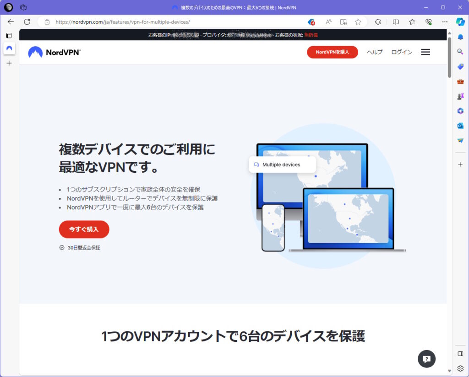Open Outlook in sidebar
469x377 pixels.
[x=460, y=126]
